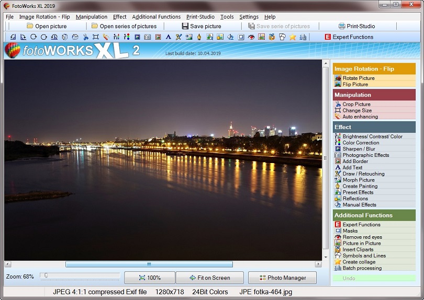Click the zoom slider handle
The height and width of the screenshot is (300, 424).
click(x=46, y=275)
